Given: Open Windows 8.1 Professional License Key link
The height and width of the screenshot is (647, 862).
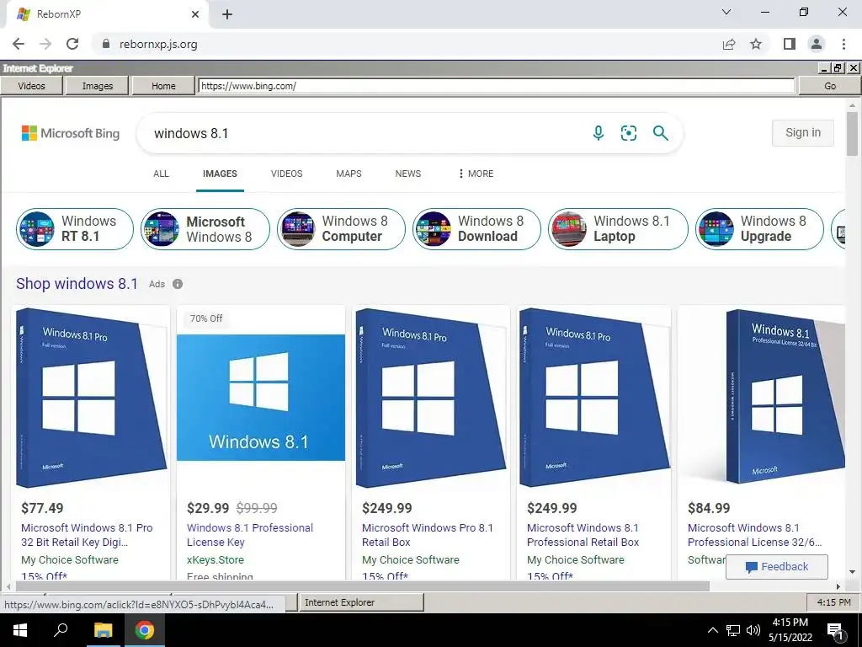Looking at the screenshot, I should click(249, 535).
